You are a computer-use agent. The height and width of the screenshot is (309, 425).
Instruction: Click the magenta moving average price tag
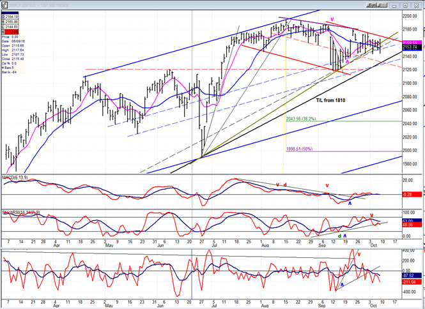412,43
